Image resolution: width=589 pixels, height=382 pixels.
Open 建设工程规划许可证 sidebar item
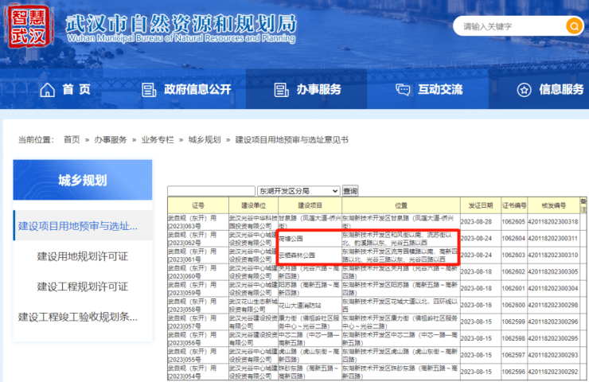(83, 286)
